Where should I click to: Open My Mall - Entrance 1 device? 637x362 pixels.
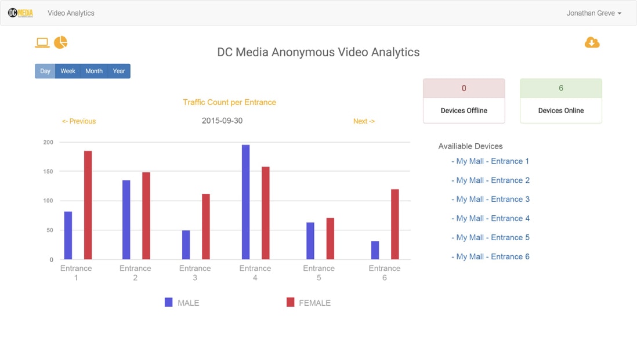point(490,161)
